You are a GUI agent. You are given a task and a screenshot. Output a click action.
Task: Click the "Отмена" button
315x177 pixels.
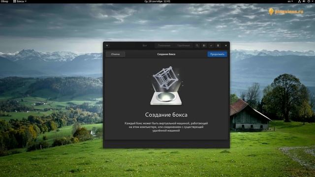pos(115,54)
